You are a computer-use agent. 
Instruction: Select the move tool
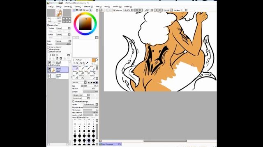pos(74,63)
